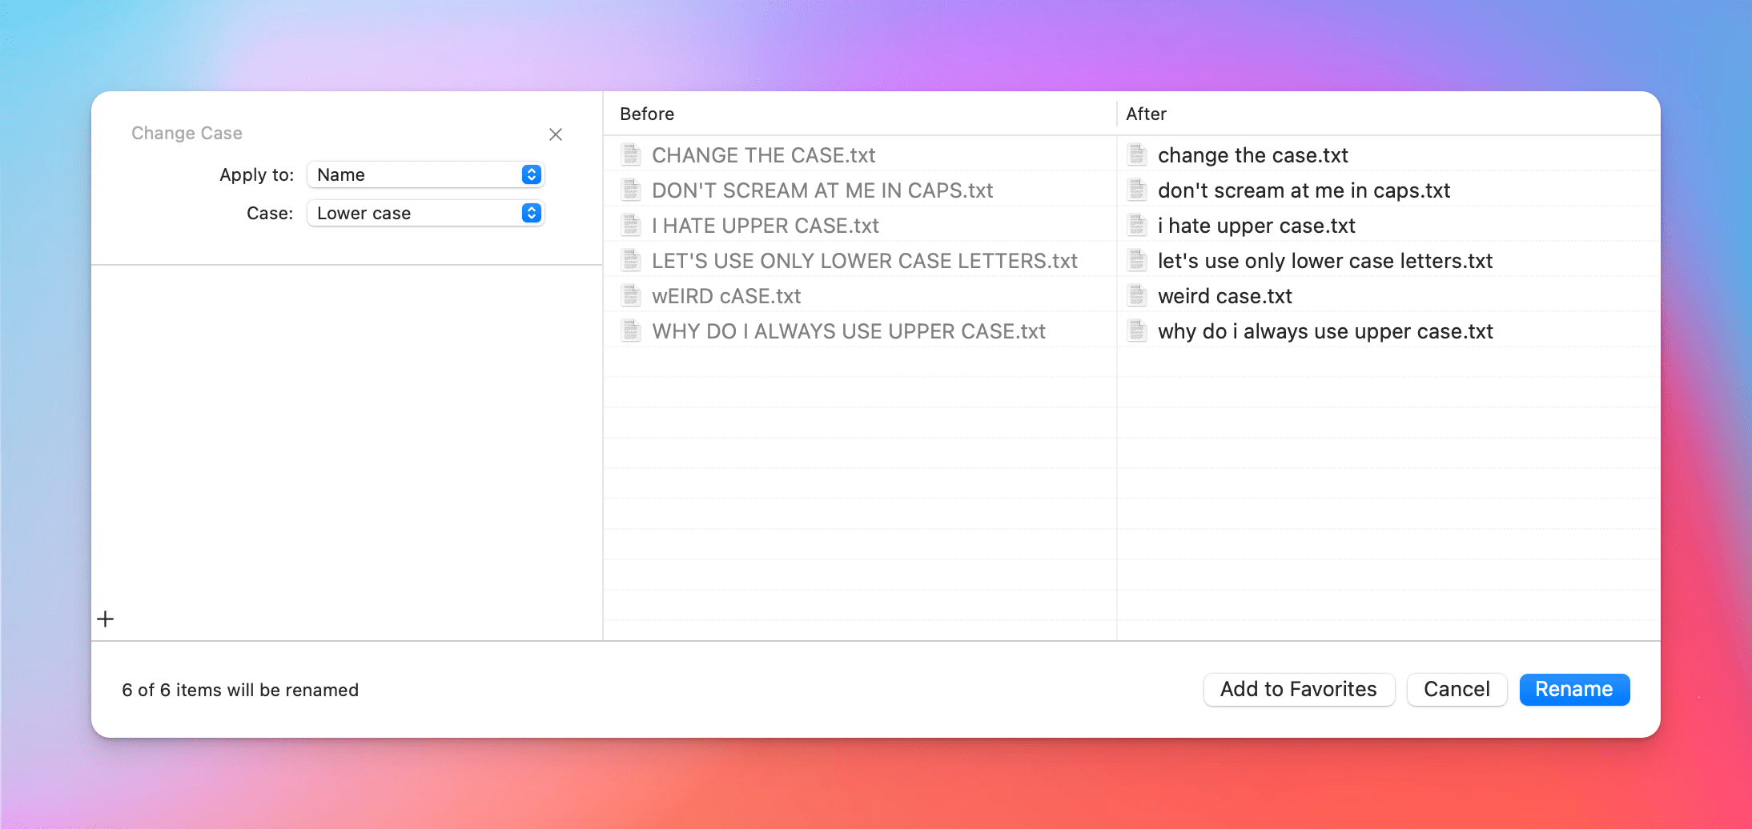Select the LET'S USE ONLY LOWER CASE icon
1752x829 pixels.
click(x=632, y=260)
